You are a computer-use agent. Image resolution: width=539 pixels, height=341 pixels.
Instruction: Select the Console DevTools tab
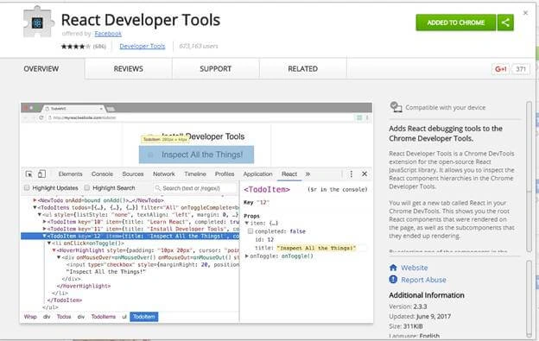[102, 174]
